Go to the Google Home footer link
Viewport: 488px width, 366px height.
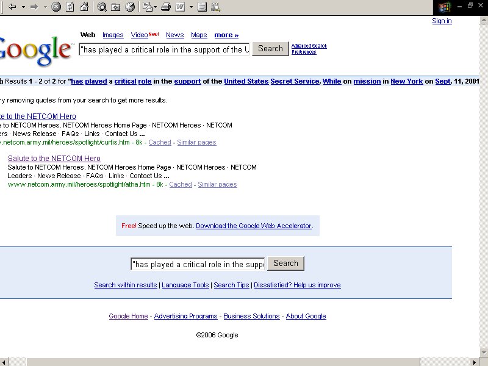[128, 316]
